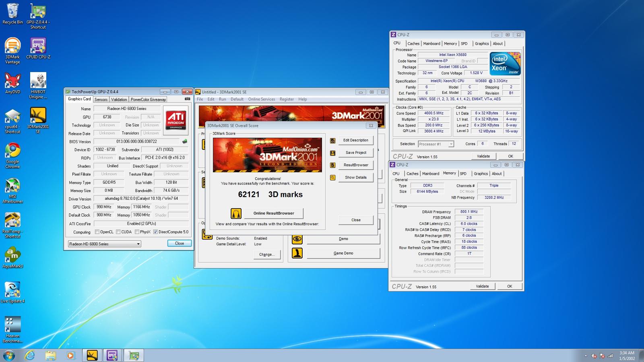Open the Recycle Bin desktop icon
This screenshot has height=362, width=644.
coord(12,14)
